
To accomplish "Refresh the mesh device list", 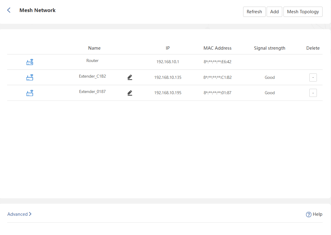I will (x=254, y=12).
